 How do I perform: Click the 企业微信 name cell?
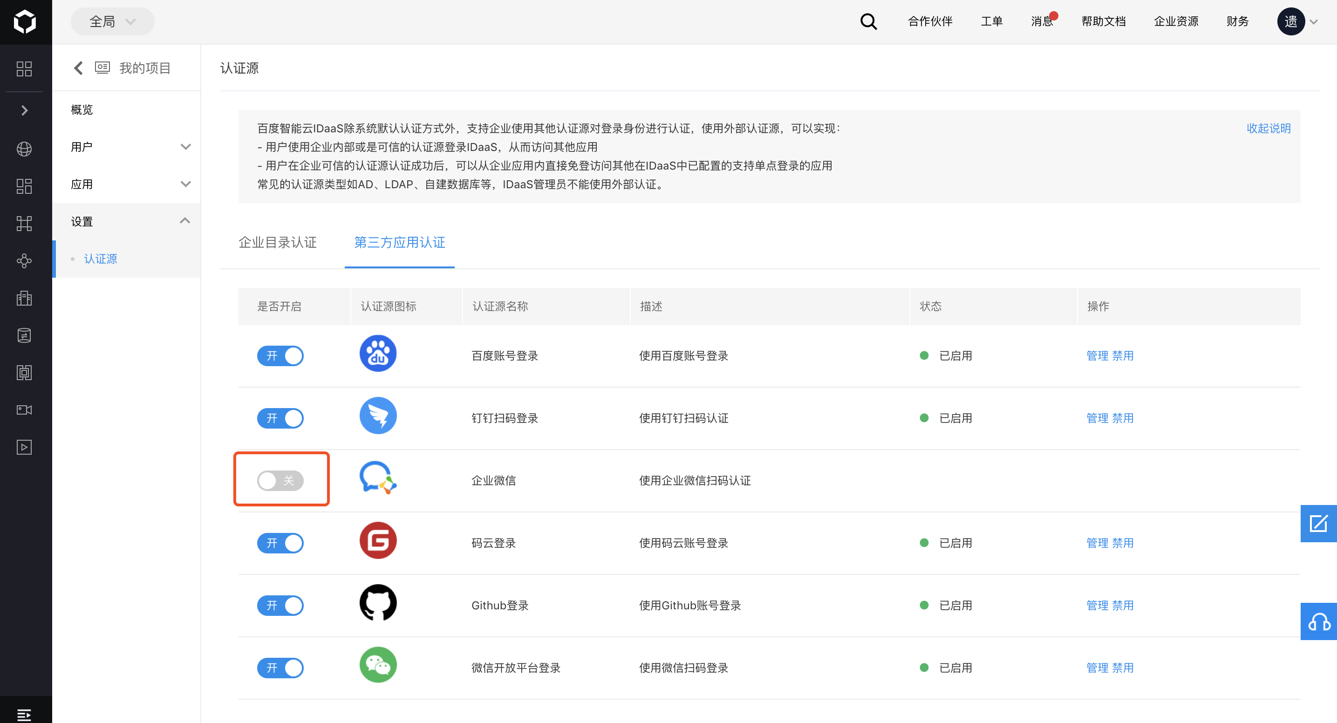point(493,481)
